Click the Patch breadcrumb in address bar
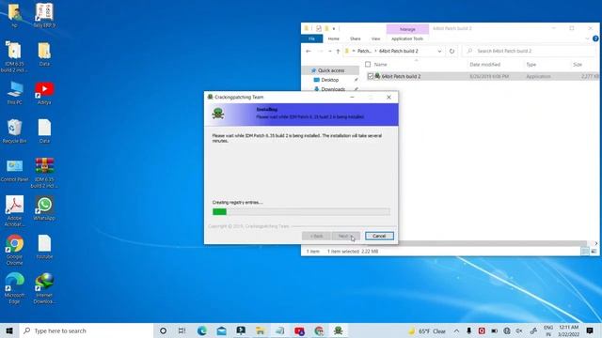Image resolution: width=602 pixels, height=338 pixels. [364, 51]
